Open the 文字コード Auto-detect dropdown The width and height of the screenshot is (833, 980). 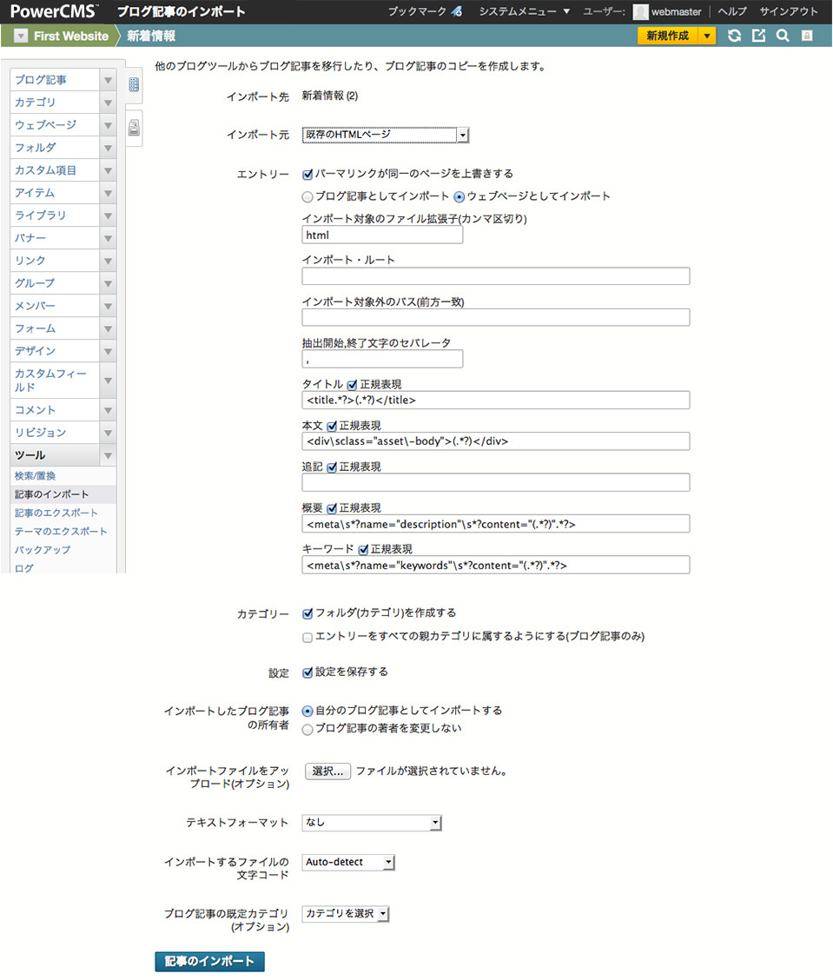pyautogui.click(x=348, y=862)
